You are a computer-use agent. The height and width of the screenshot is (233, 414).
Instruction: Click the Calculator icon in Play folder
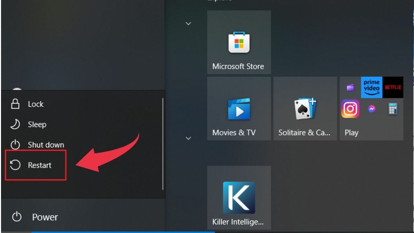click(x=393, y=109)
